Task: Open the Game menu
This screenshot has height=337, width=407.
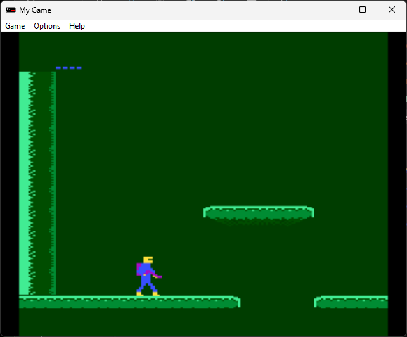Action: point(15,26)
